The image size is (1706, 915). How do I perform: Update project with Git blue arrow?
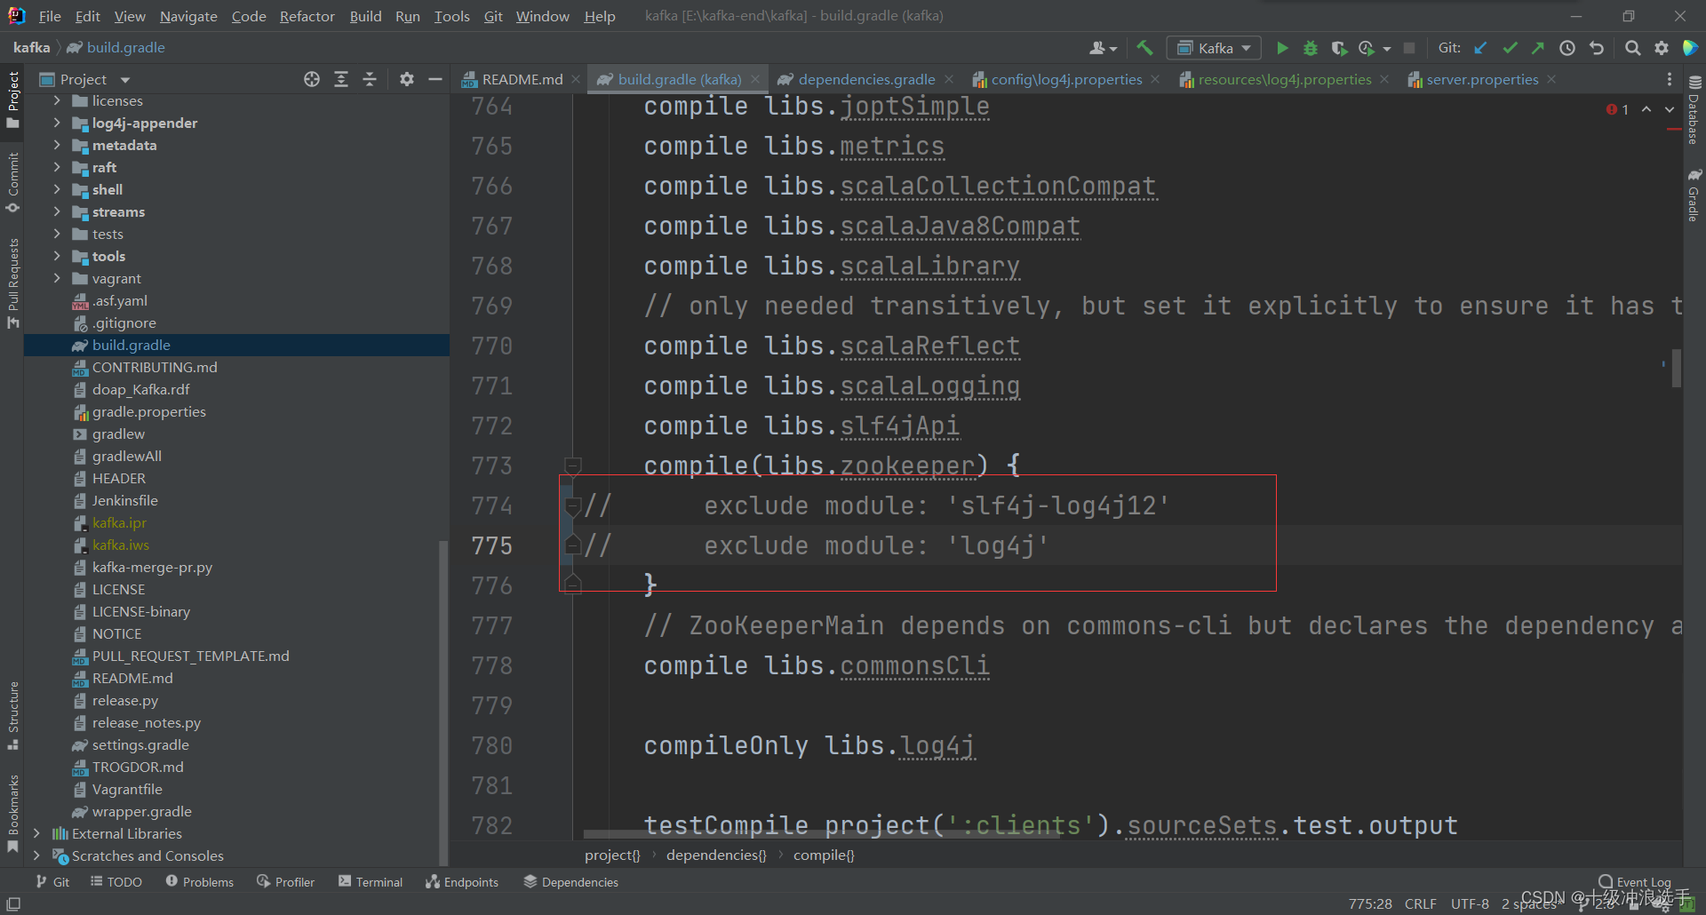coord(1480,48)
